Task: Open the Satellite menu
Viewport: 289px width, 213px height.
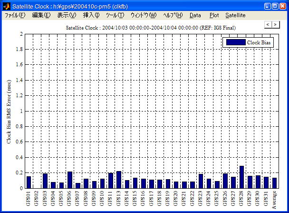Action: click(x=235, y=15)
